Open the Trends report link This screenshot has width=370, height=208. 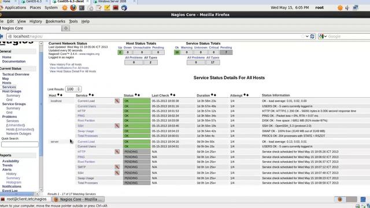coord(8,165)
